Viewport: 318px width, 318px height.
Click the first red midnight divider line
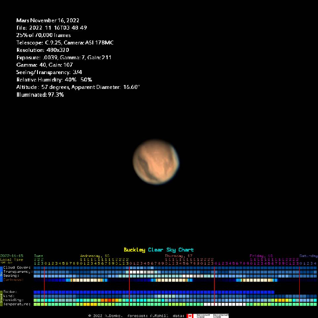(44, 285)
